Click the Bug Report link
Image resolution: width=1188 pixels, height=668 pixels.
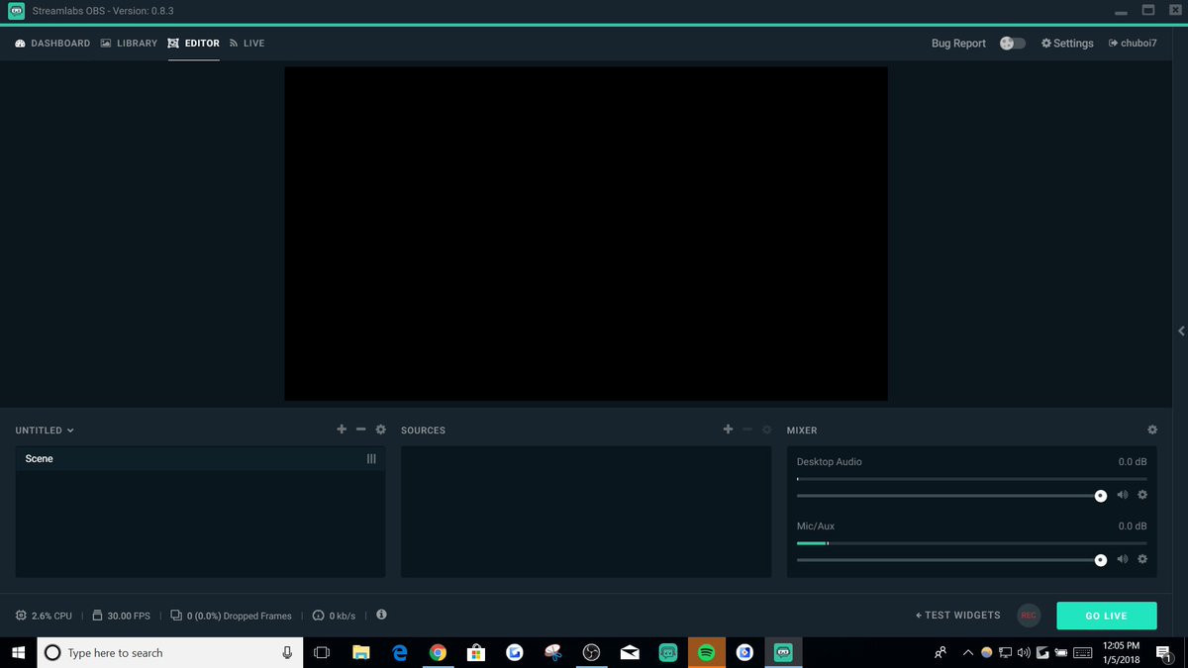tap(958, 44)
